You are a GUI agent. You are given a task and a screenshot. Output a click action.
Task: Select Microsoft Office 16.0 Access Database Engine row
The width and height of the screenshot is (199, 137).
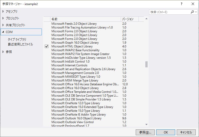[x=93, y=84]
